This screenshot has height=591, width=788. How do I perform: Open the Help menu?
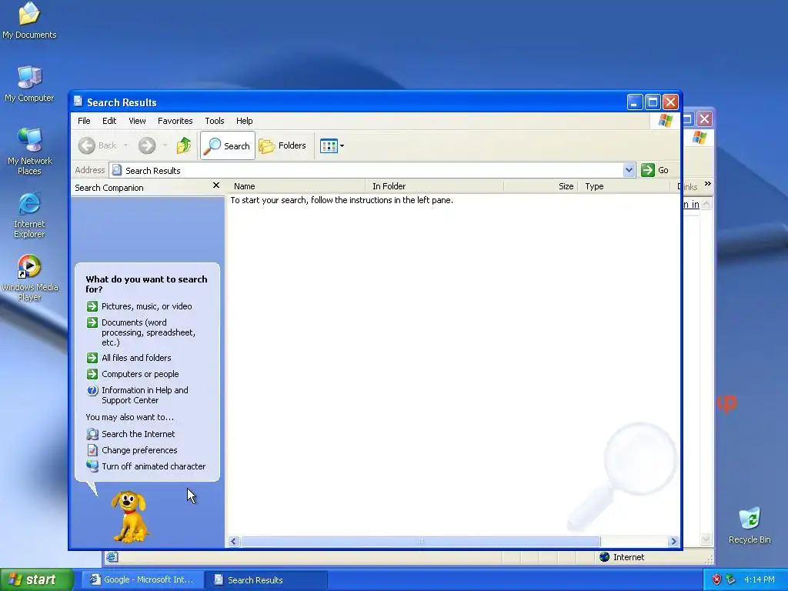coord(244,121)
